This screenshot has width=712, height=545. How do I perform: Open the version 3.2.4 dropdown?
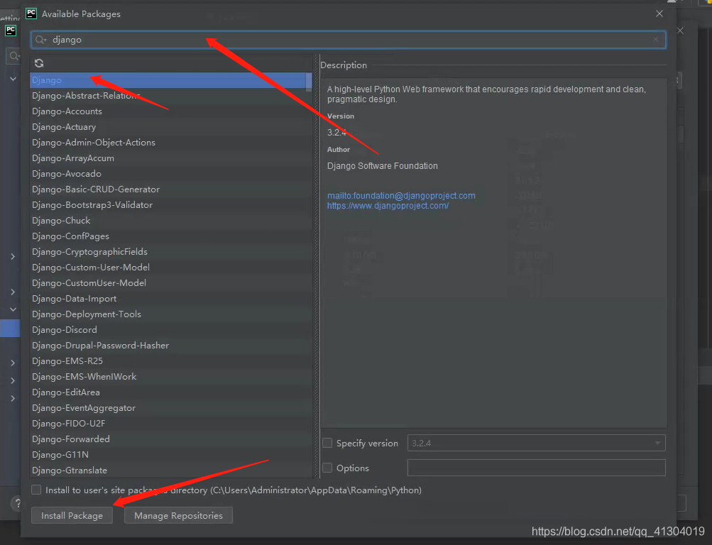[536, 443]
